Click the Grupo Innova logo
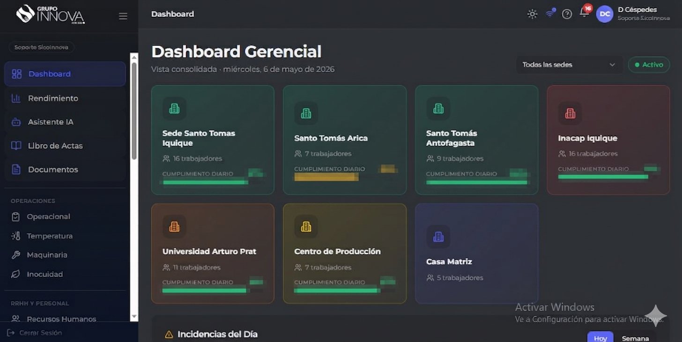 pyautogui.click(x=50, y=15)
